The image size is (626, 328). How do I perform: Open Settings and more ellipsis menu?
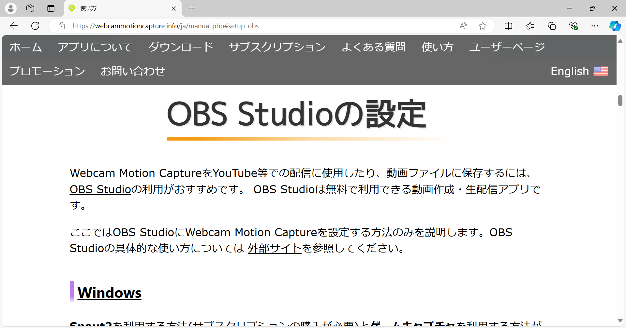click(x=595, y=26)
